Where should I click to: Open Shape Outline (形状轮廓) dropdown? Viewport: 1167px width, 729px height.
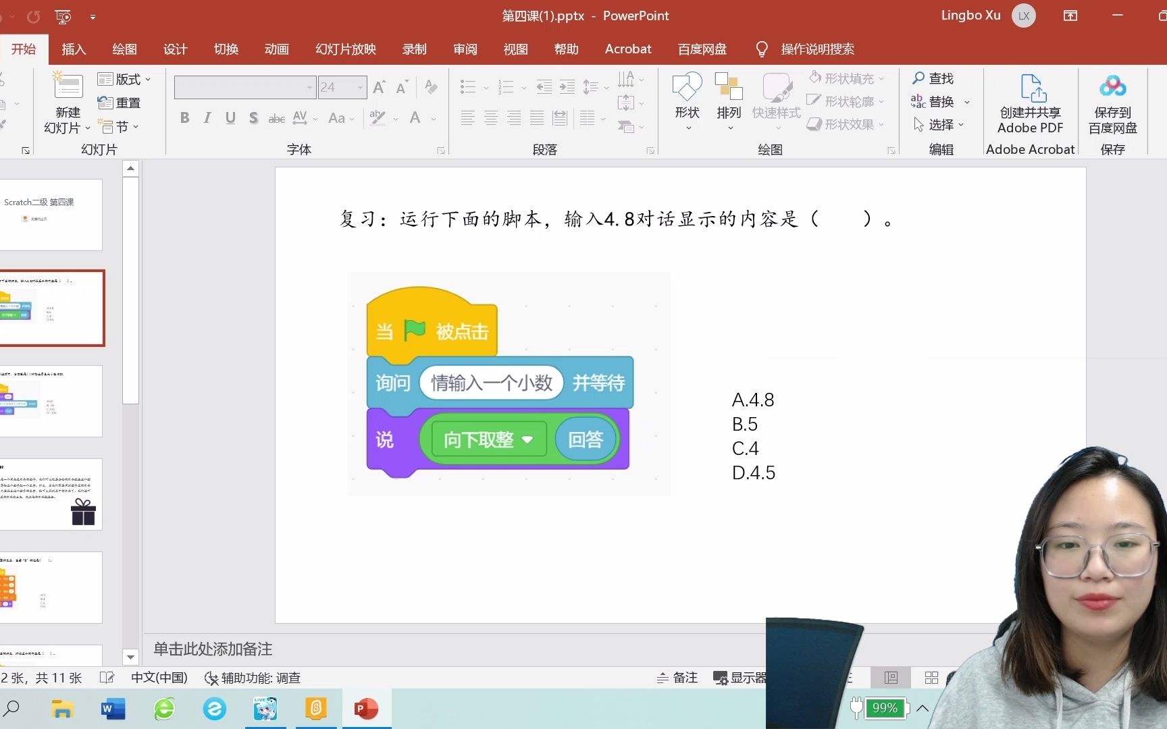[846, 101]
